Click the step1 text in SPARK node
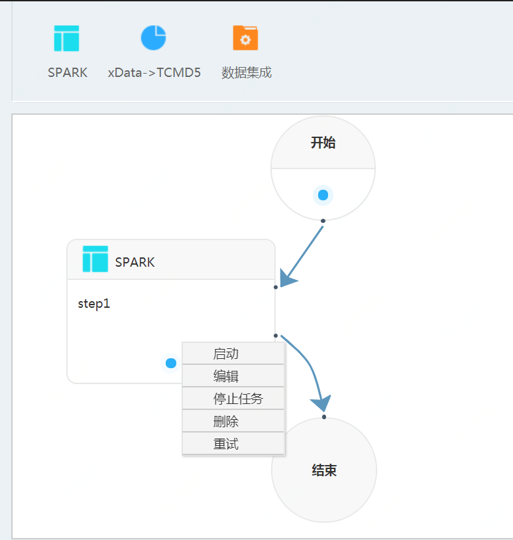This screenshot has height=540, width=513. 93,304
